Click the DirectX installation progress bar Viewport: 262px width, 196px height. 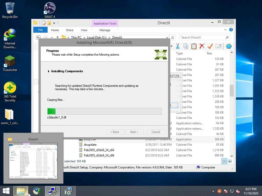(104, 111)
